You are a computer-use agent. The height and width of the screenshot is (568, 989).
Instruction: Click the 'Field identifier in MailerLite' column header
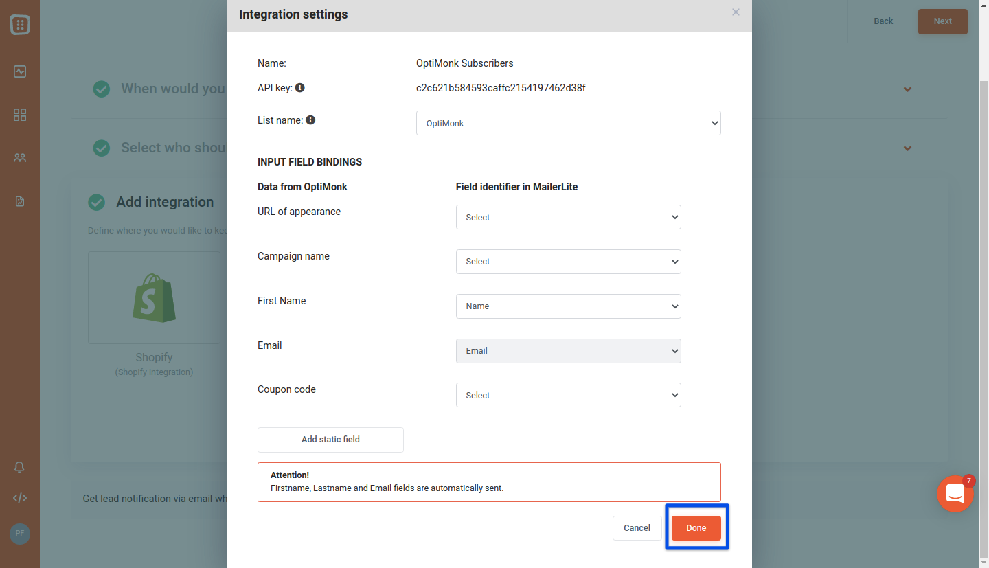[x=516, y=187]
